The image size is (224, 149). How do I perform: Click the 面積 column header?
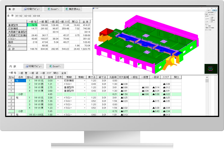click(50, 77)
